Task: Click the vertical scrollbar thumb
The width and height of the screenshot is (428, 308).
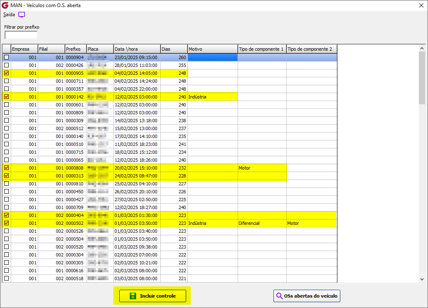Action: 422,78
